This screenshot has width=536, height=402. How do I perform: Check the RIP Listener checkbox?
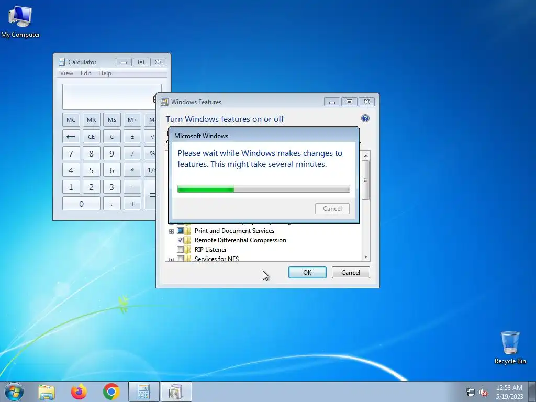point(180,250)
